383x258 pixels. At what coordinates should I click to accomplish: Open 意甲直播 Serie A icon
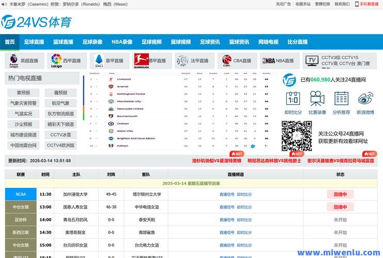99,61
